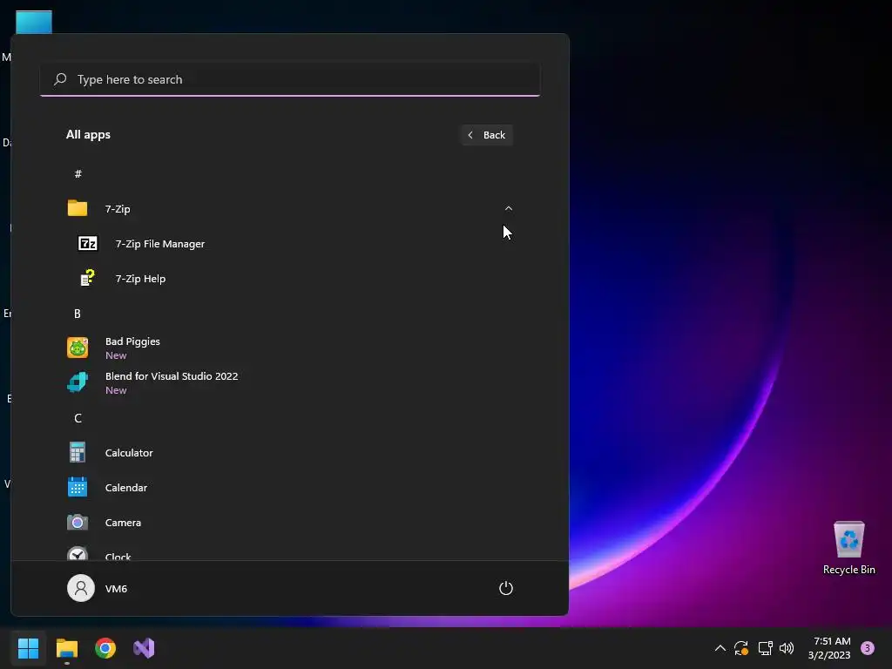Click the Calculator label text

pyautogui.click(x=129, y=453)
